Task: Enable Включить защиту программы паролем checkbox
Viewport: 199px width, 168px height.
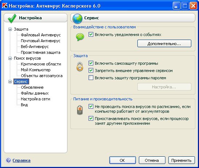Action: pos(91,78)
